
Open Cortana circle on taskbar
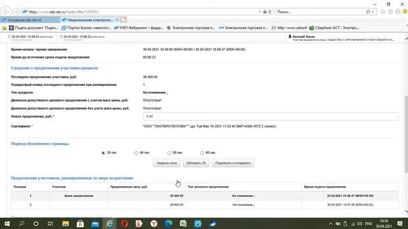click(36, 223)
